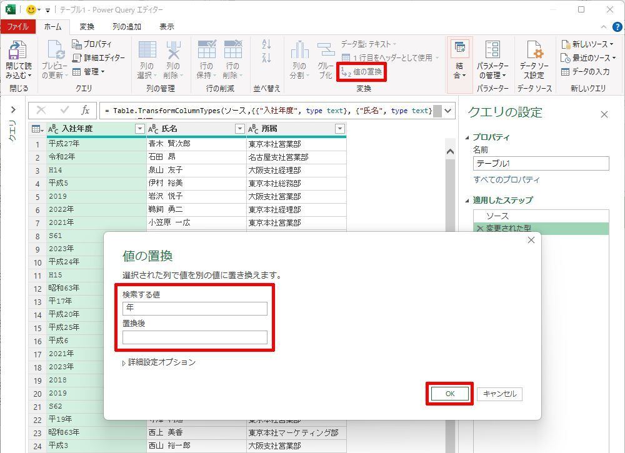Viewport: 625px width, 453px height.
Task: Click the 列の分割 (Split Column) icon
Action: 299,51
